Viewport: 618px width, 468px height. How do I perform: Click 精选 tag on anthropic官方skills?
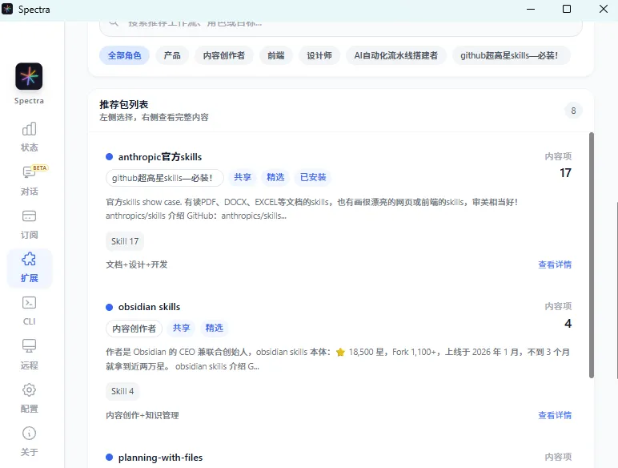tap(275, 177)
